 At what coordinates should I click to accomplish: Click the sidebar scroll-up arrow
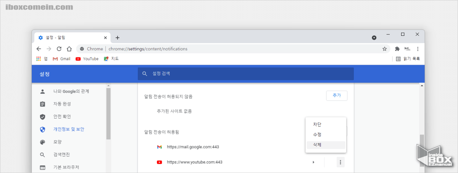108,85
